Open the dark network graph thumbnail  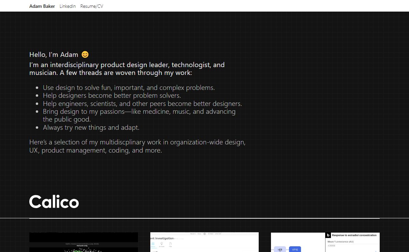[x=84, y=242]
